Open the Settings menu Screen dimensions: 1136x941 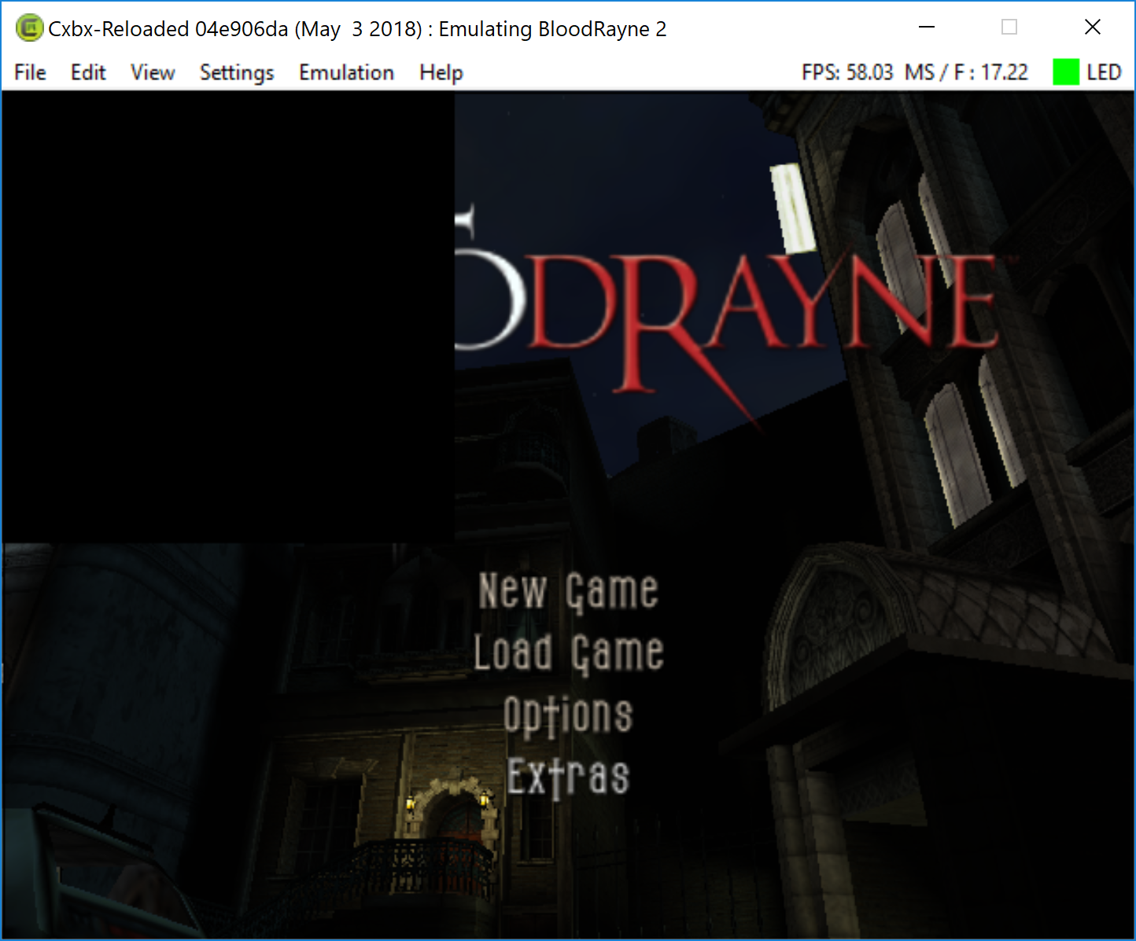tap(237, 72)
